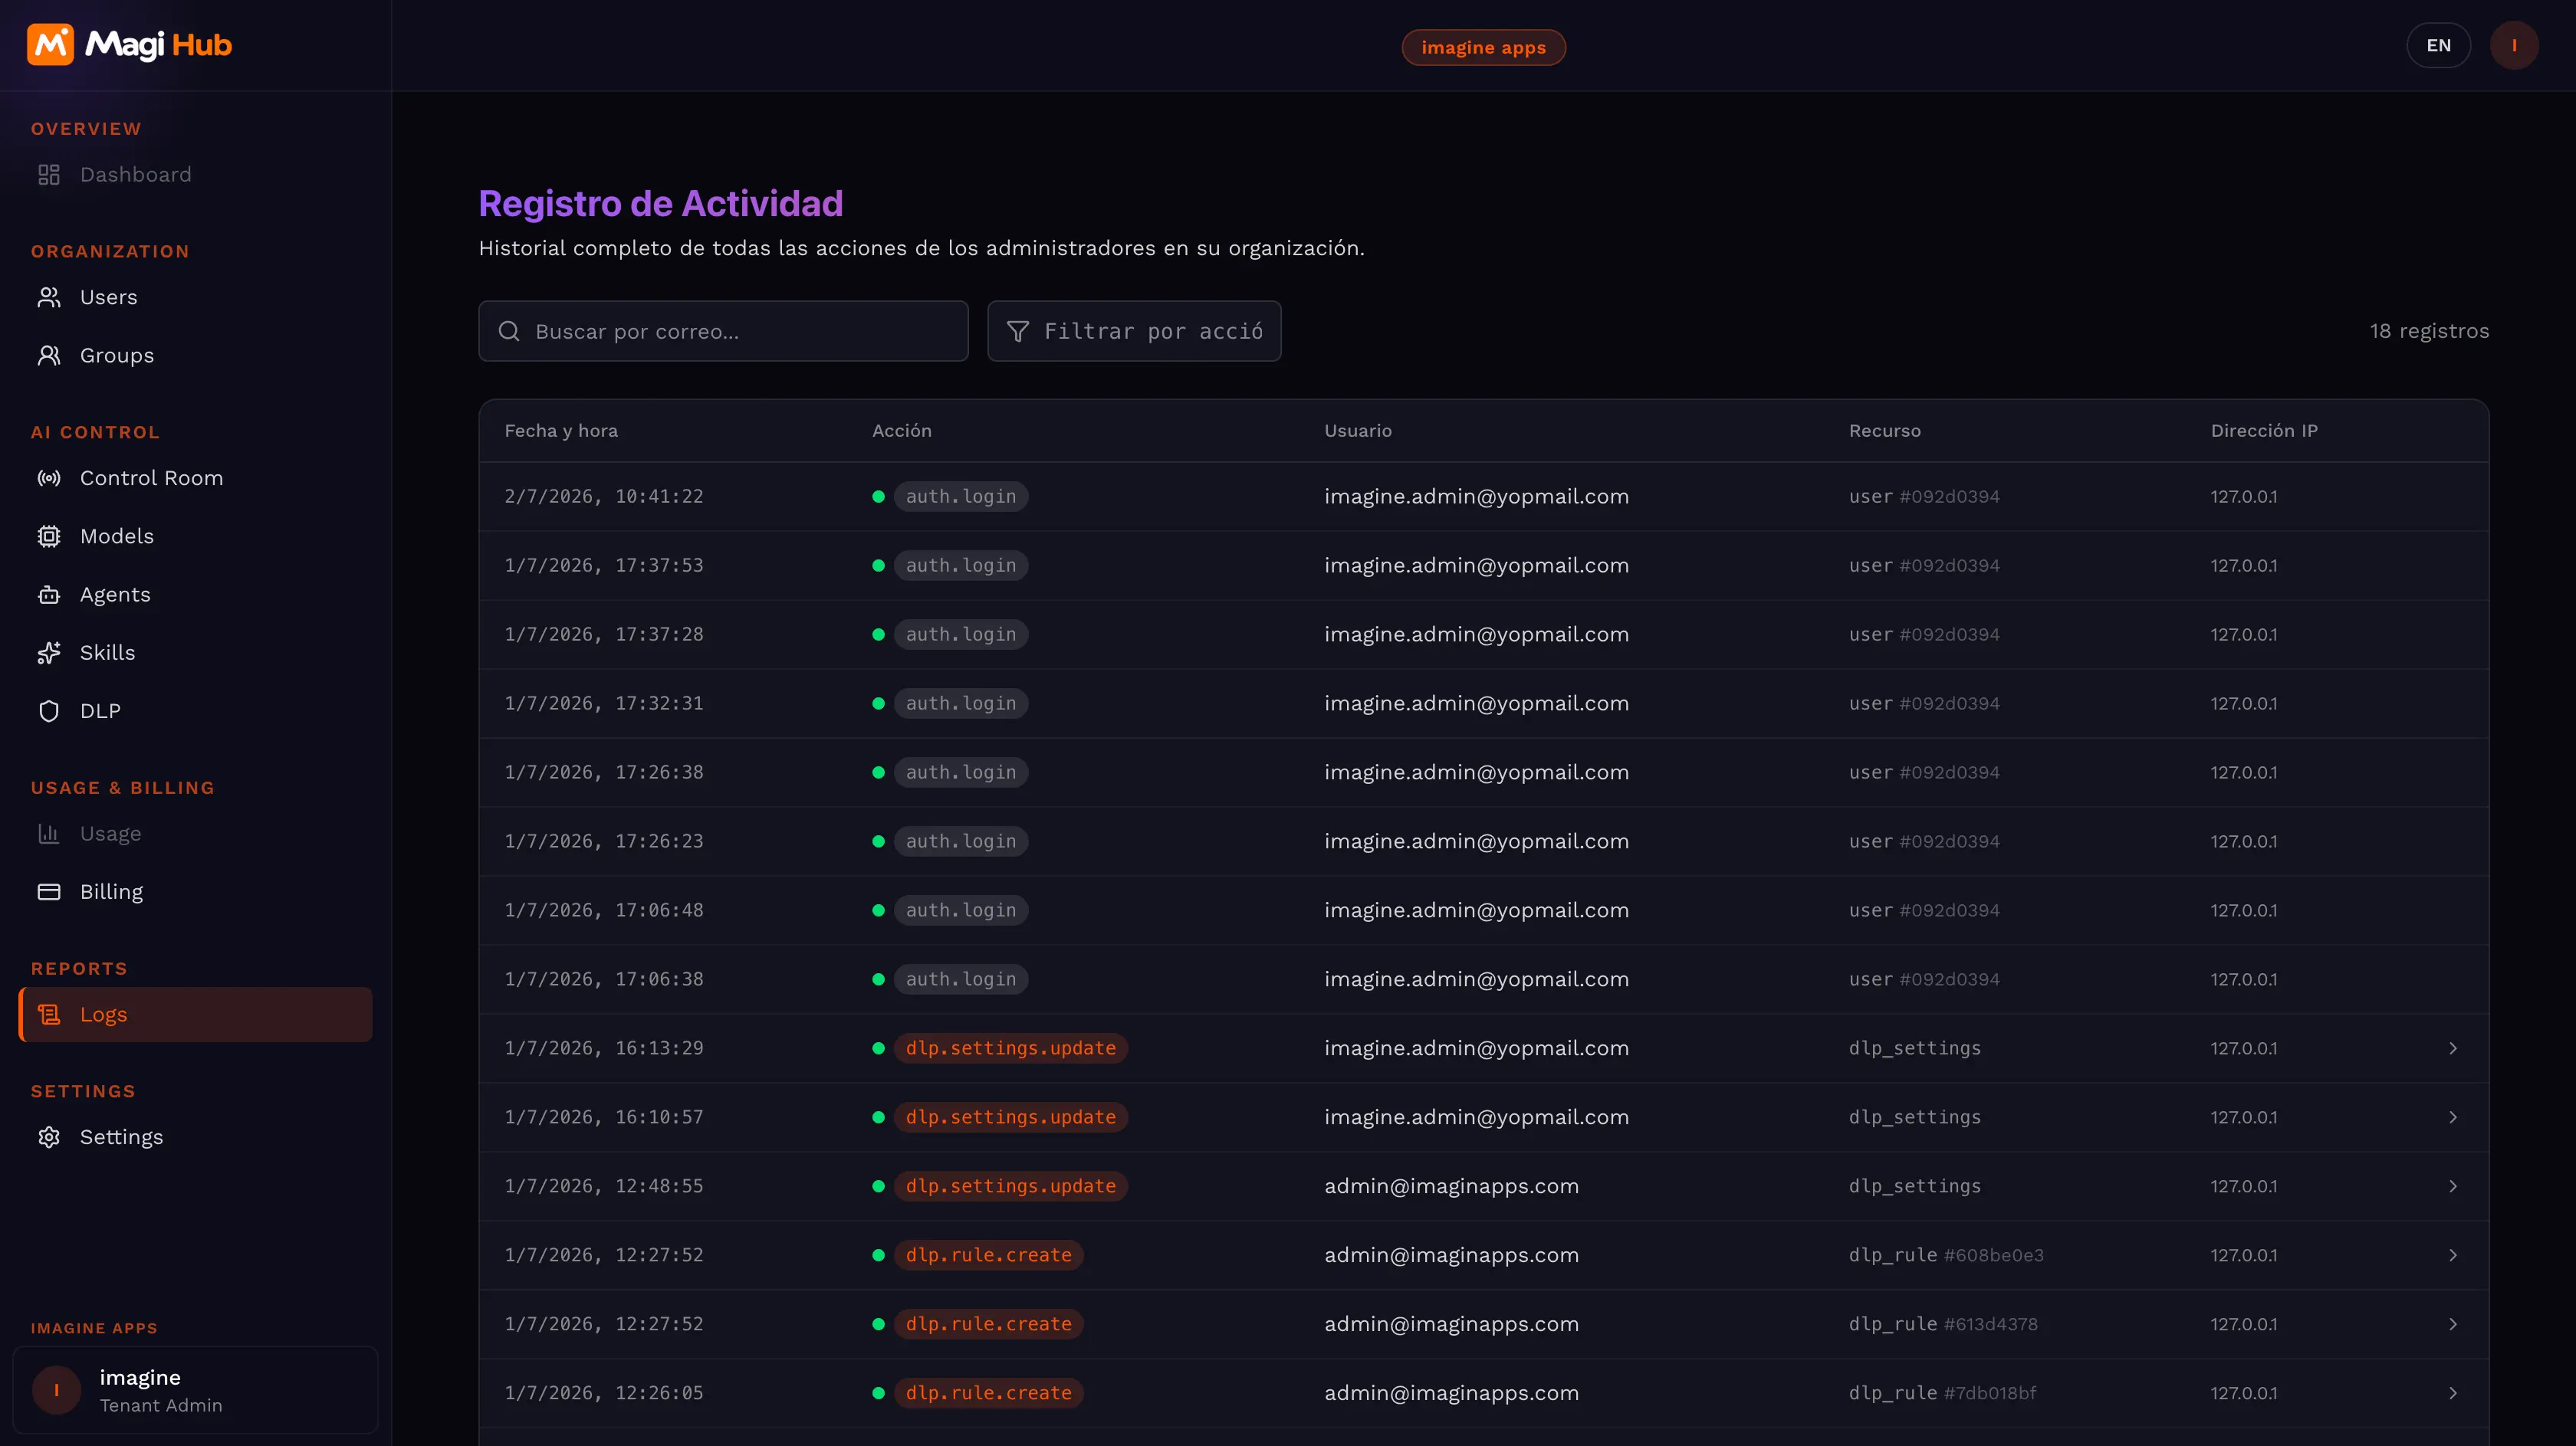Image resolution: width=2576 pixels, height=1446 pixels.
Task: Go to the Users menu item
Action: click(196, 298)
